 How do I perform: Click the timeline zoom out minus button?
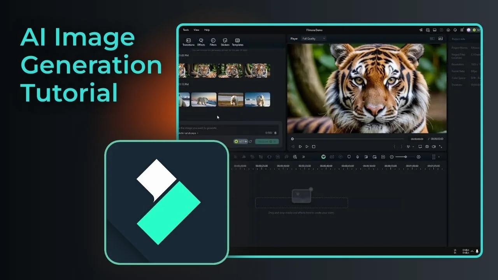[392, 157]
